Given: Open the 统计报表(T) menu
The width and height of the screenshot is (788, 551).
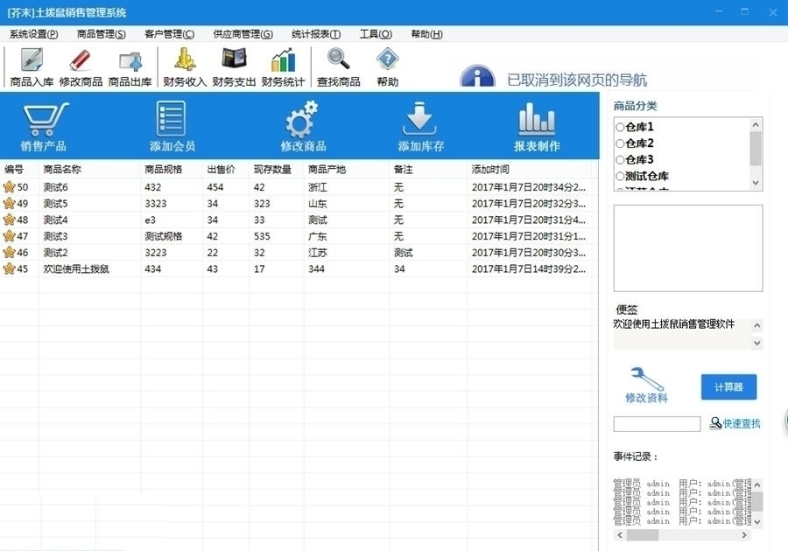Looking at the screenshot, I should pyautogui.click(x=315, y=34).
